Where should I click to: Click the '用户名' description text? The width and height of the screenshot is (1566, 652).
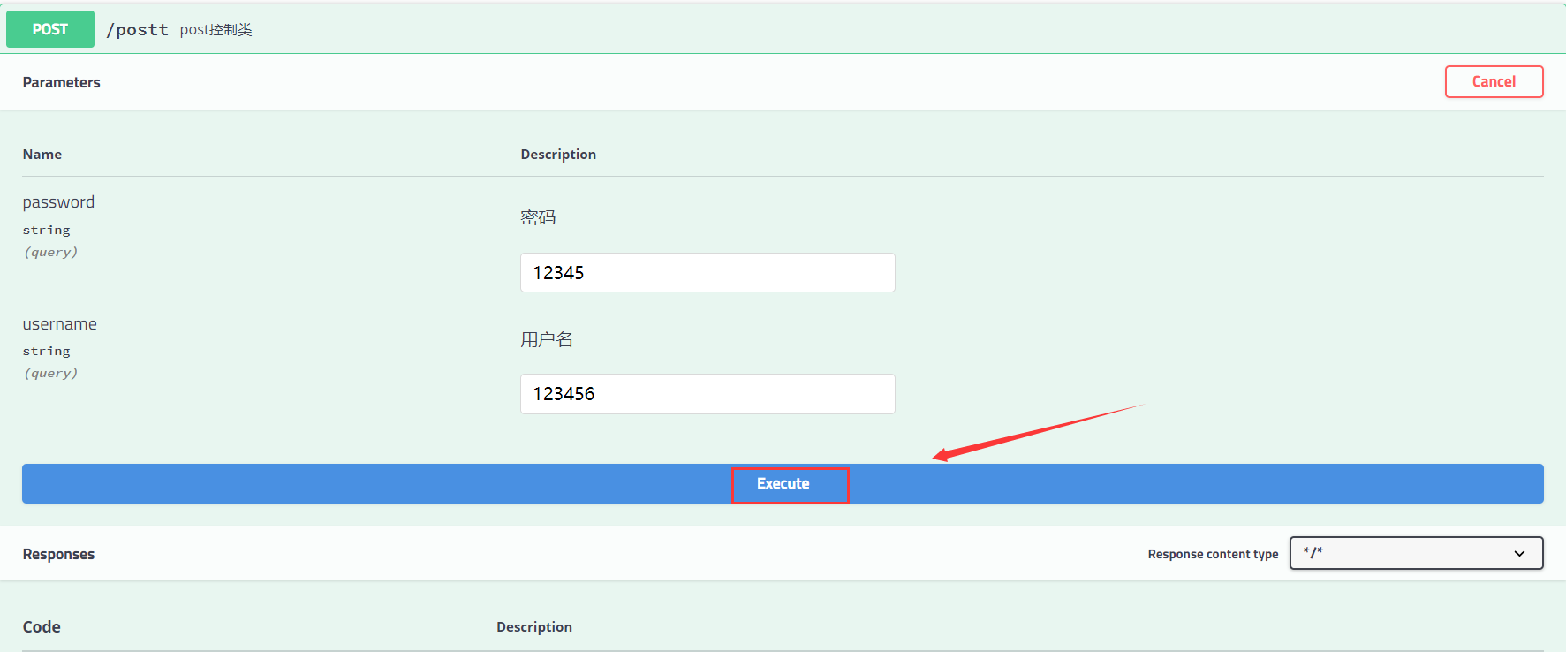click(547, 339)
